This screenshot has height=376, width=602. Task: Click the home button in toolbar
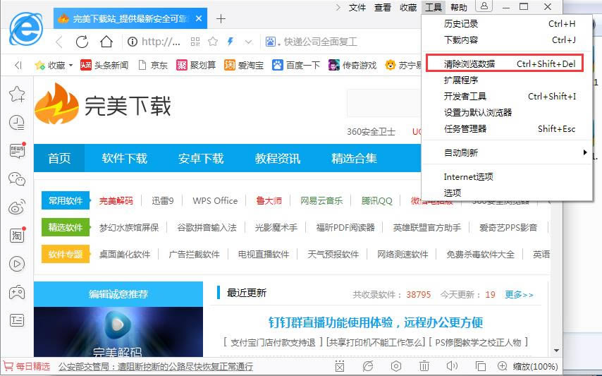coord(106,42)
